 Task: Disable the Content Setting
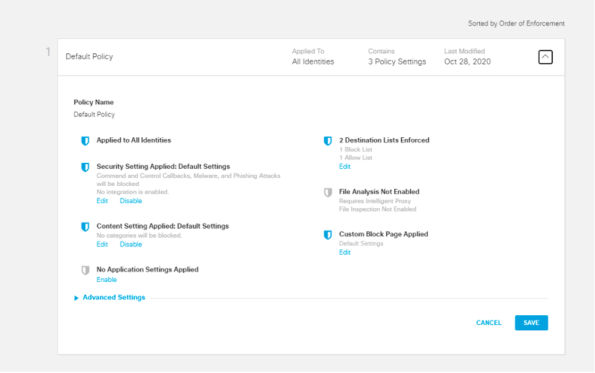(131, 244)
